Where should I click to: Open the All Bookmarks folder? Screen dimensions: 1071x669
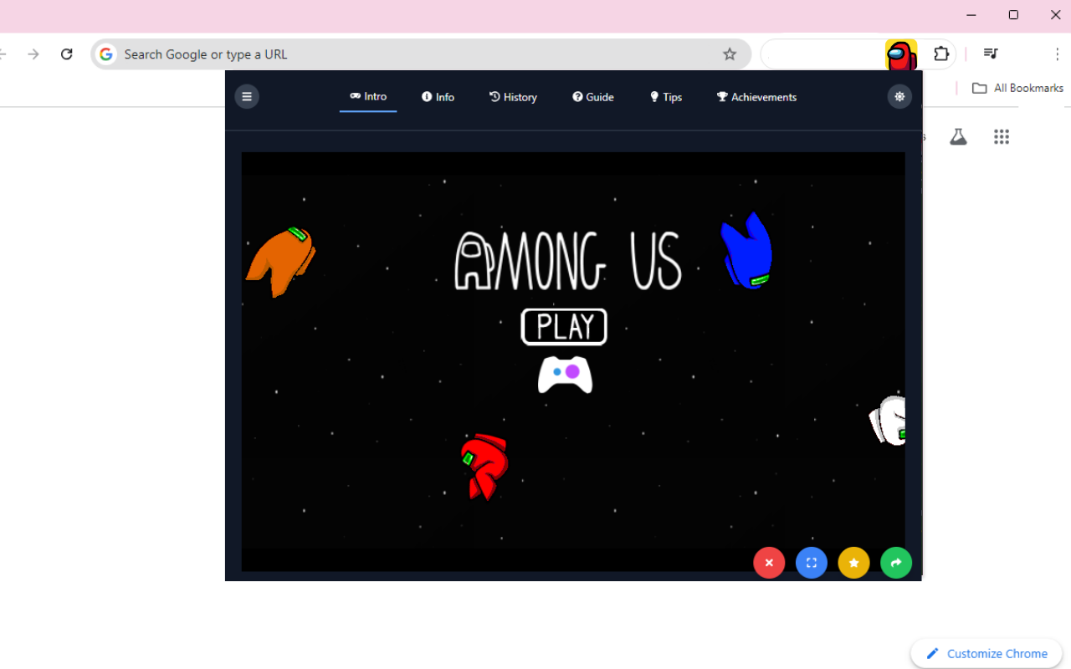click(x=1017, y=88)
